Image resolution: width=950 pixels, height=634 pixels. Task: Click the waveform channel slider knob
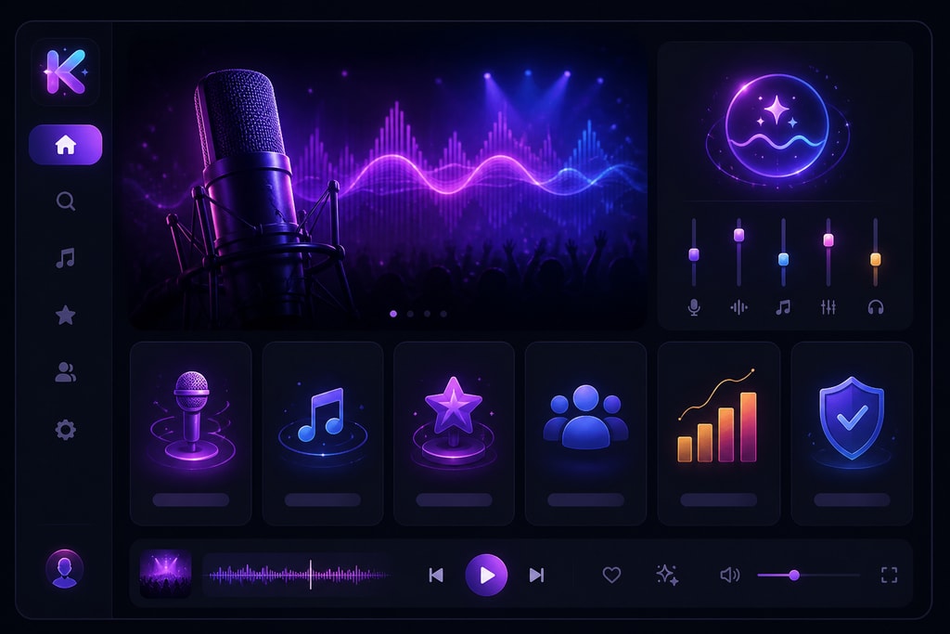click(x=738, y=235)
